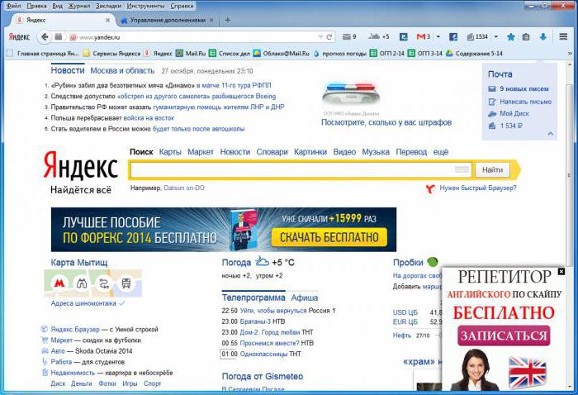Viewport: 578px width, 395px height.
Task: Open the Yandex Money 1534 dropdown arrow
Action: [495, 36]
